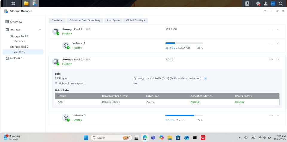Open Outlook from the taskbar
Image resolution: width=287 pixels, height=142 pixels.
coord(186,138)
